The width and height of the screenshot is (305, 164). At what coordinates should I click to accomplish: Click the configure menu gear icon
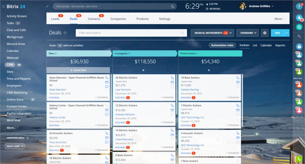[x=27, y=138]
